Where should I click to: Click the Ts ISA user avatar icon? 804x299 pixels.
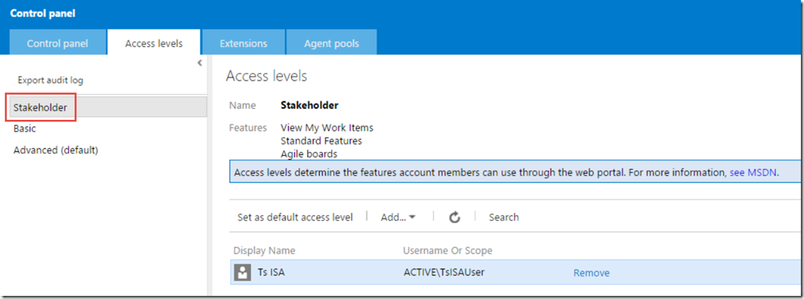[x=242, y=273]
